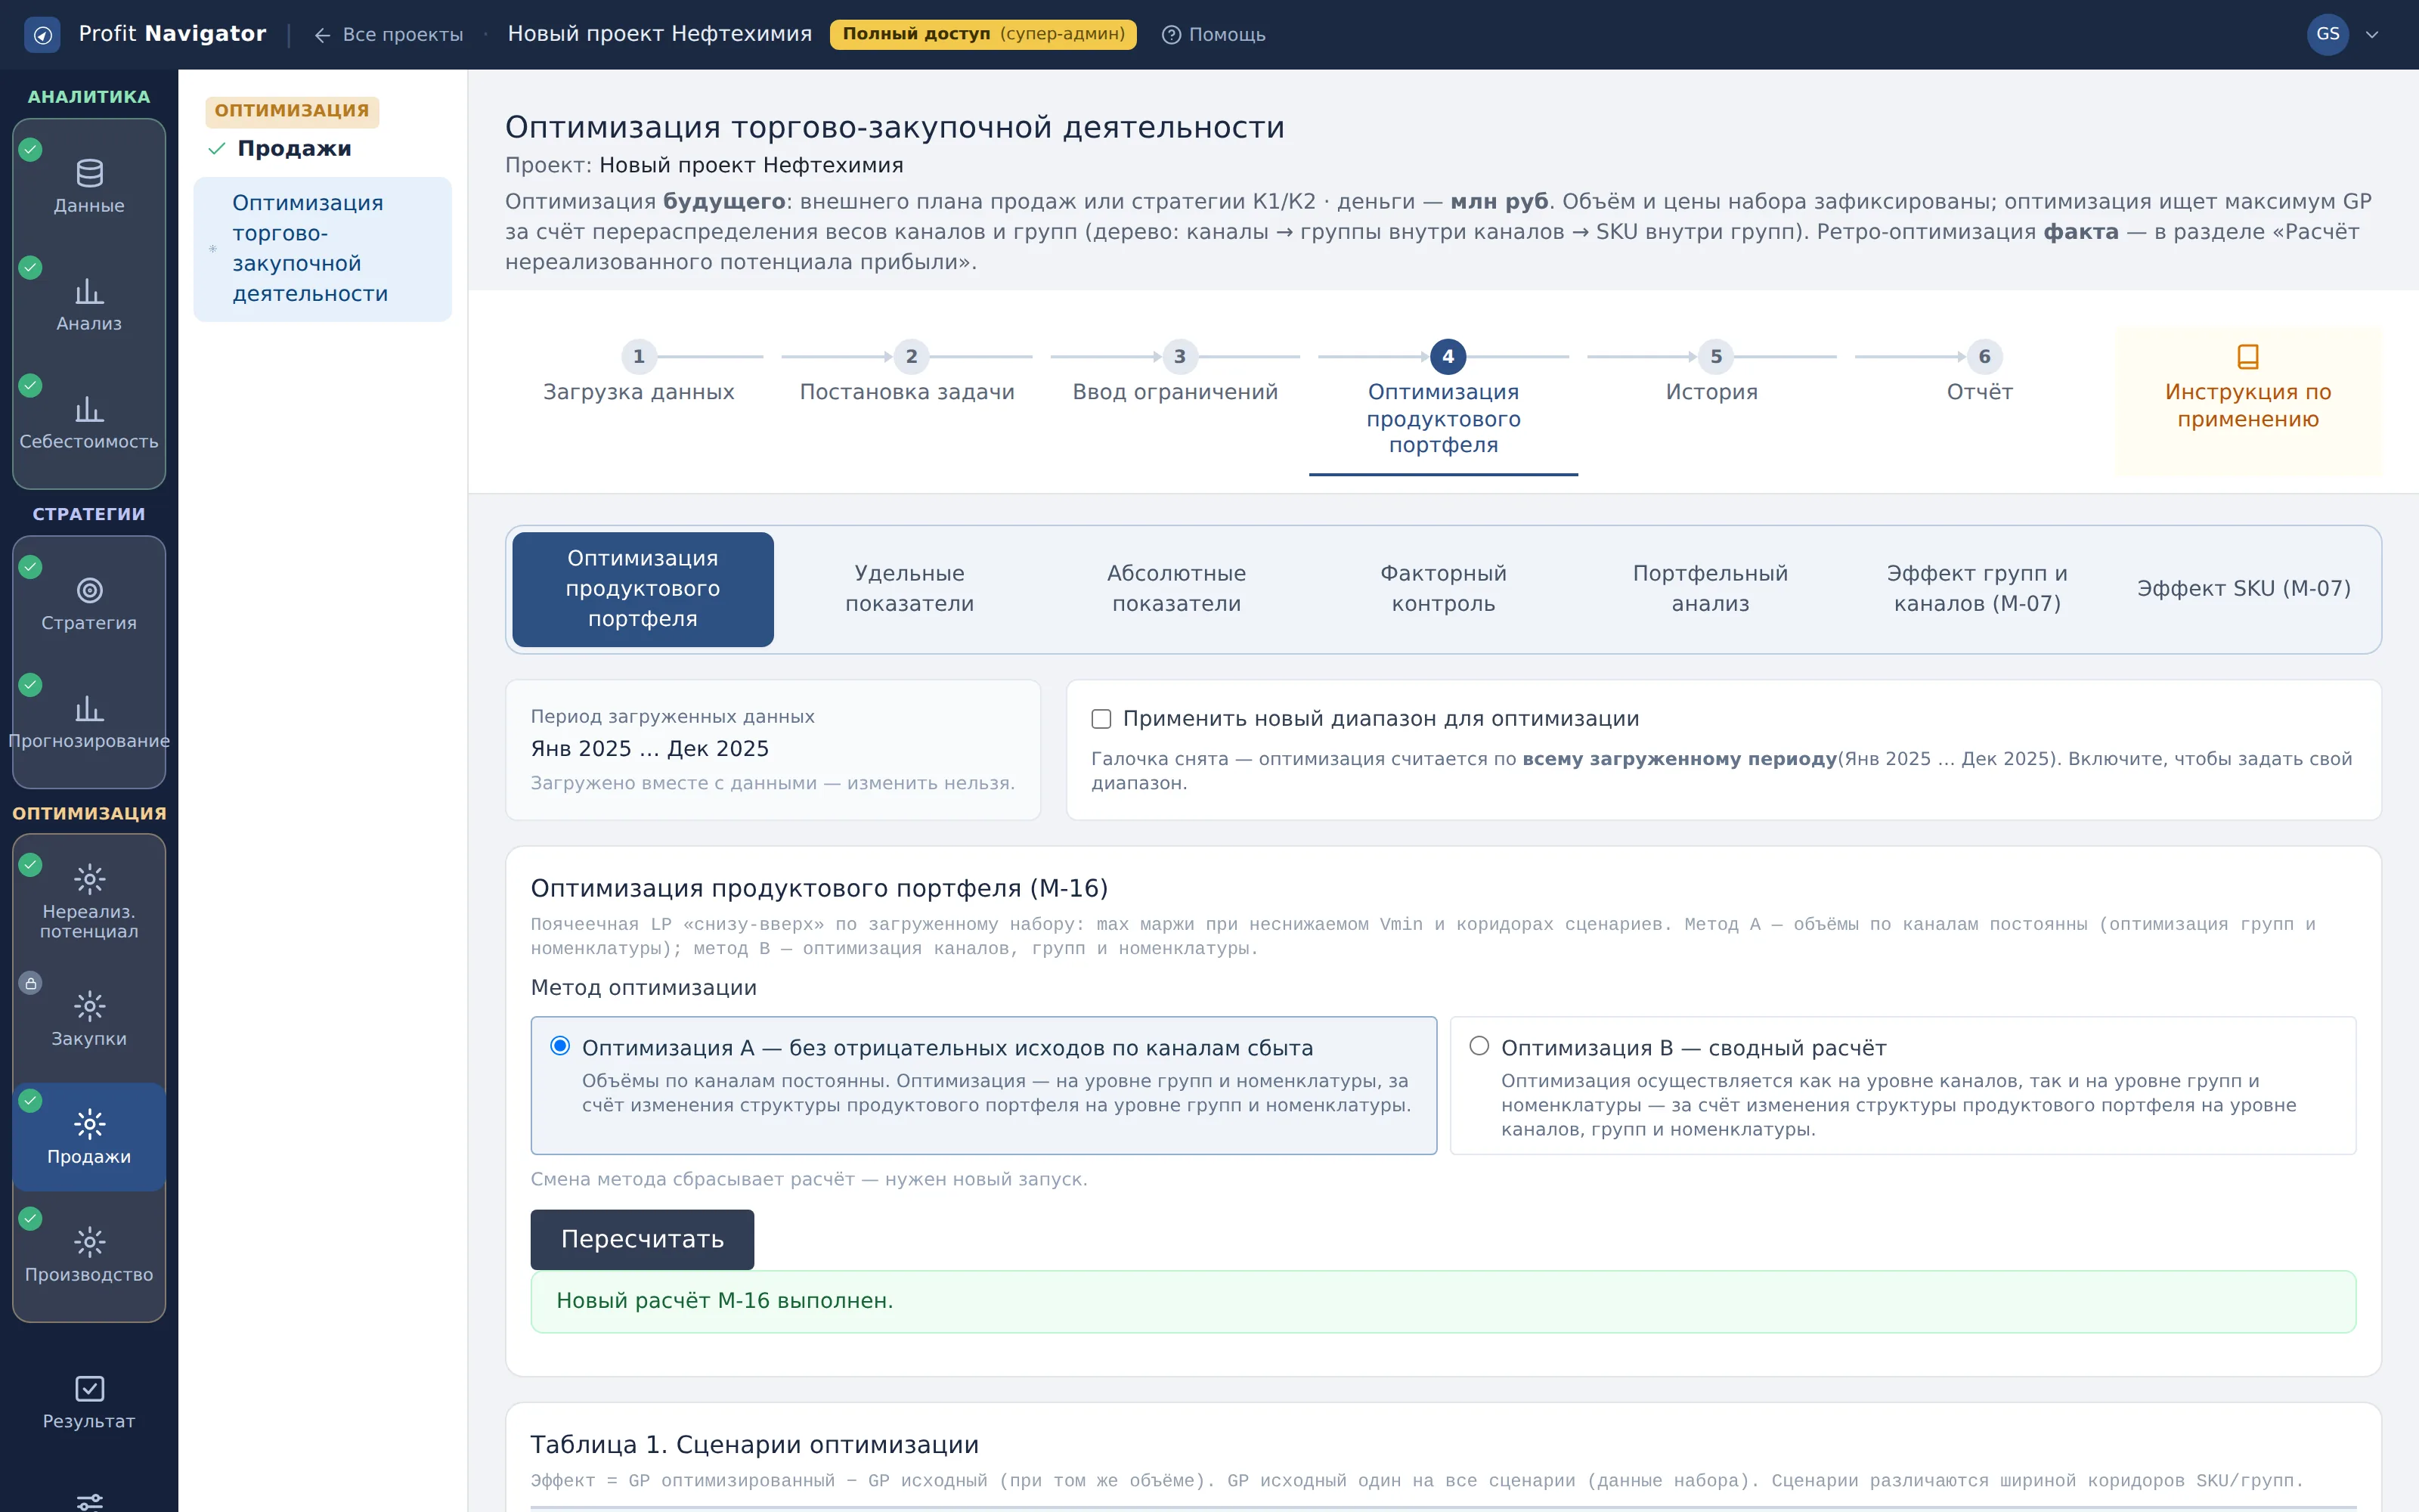Open the Стратегия target icon
The height and width of the screenshot is (1512, 2419).
89,590
